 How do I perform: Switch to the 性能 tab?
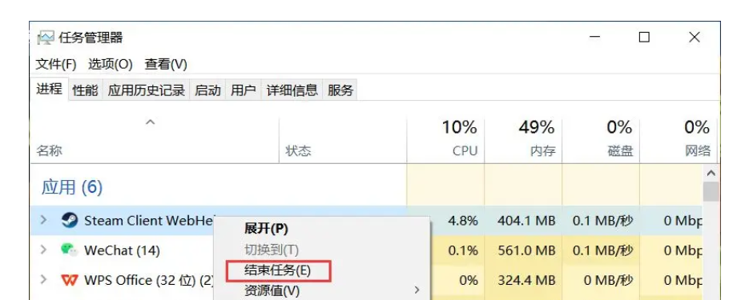pos(85,90)
